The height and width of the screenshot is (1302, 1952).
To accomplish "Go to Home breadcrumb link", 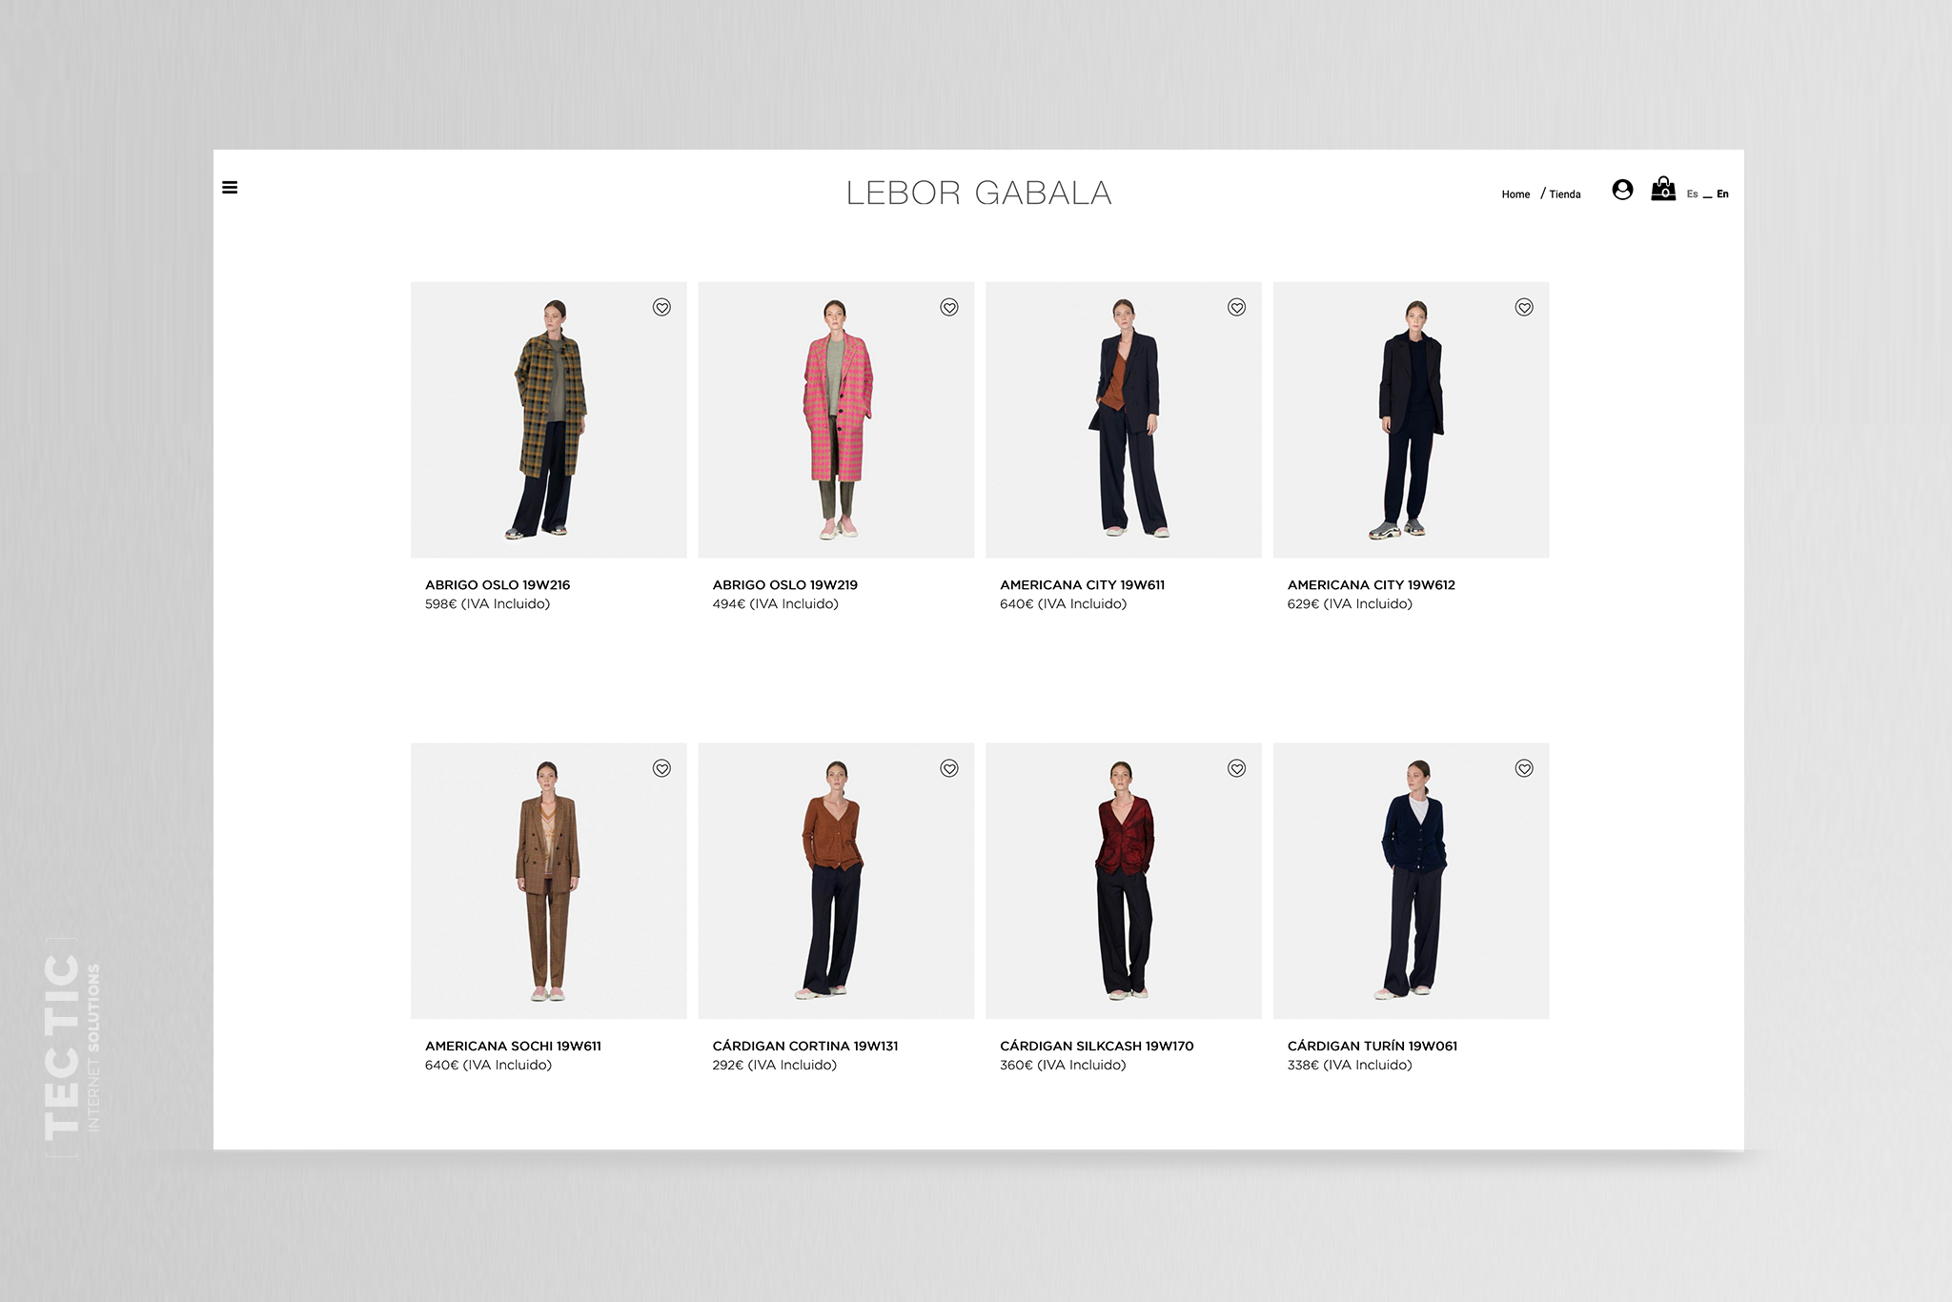I will 1515,194.
